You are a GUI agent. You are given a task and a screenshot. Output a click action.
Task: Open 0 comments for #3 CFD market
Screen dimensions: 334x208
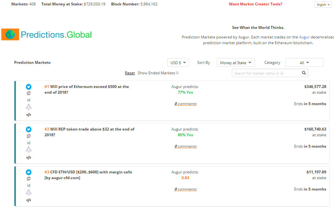185,189
